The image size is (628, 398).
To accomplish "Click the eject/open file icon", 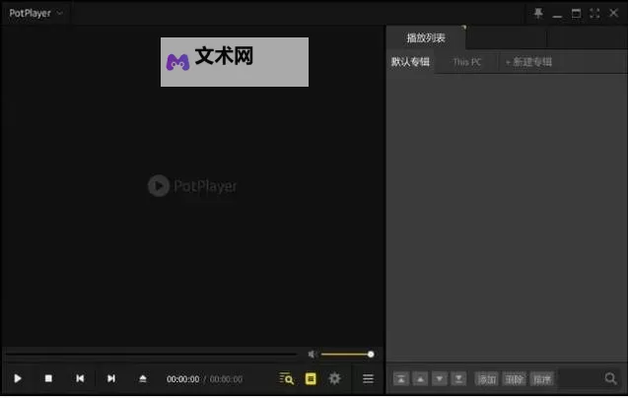I will (x=143, y=378).
